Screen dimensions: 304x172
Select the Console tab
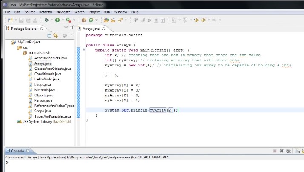point(17,151)
